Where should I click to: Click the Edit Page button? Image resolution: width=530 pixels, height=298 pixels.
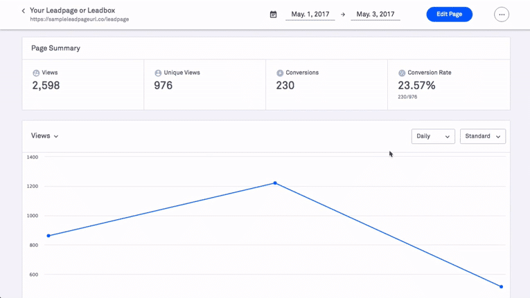pyautogui.click(x=449, y=15)
